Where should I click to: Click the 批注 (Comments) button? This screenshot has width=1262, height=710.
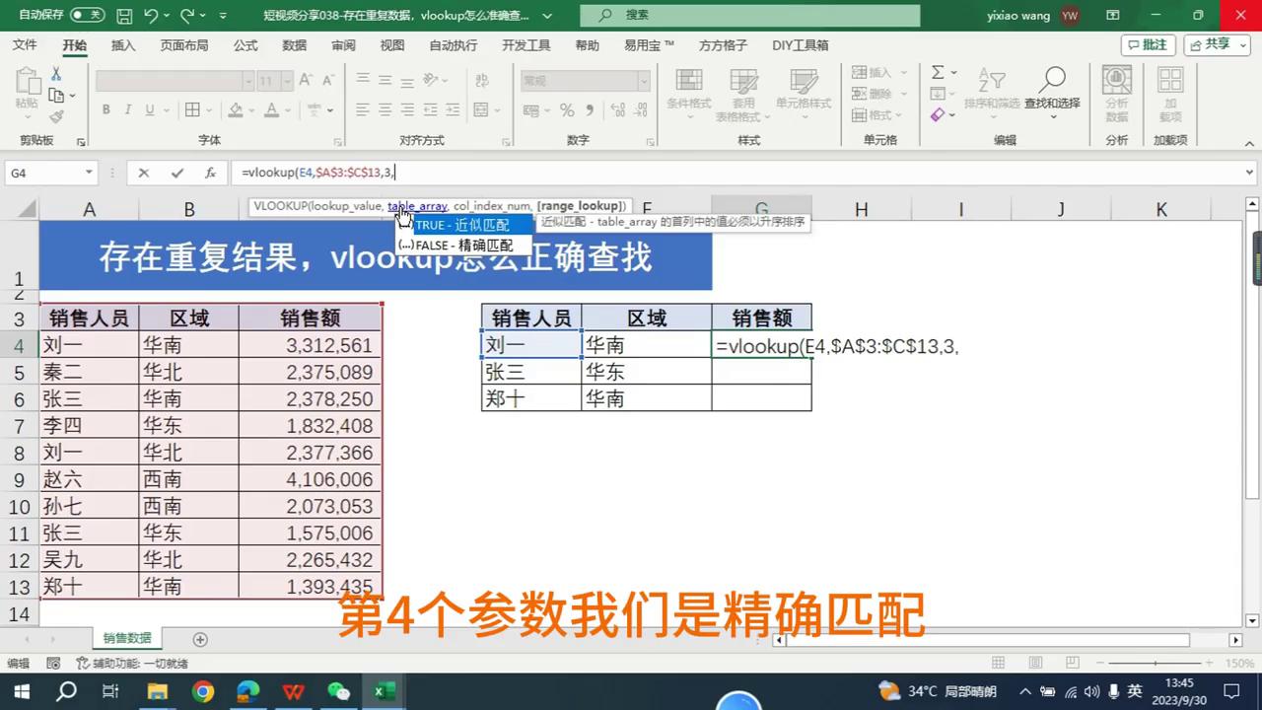1155,44
